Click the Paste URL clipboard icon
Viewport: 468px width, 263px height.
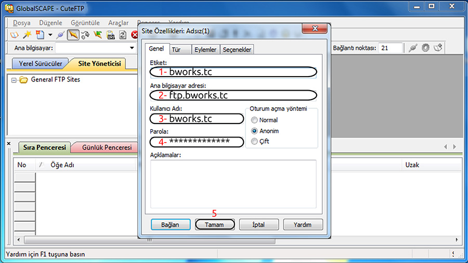point(110,35)
